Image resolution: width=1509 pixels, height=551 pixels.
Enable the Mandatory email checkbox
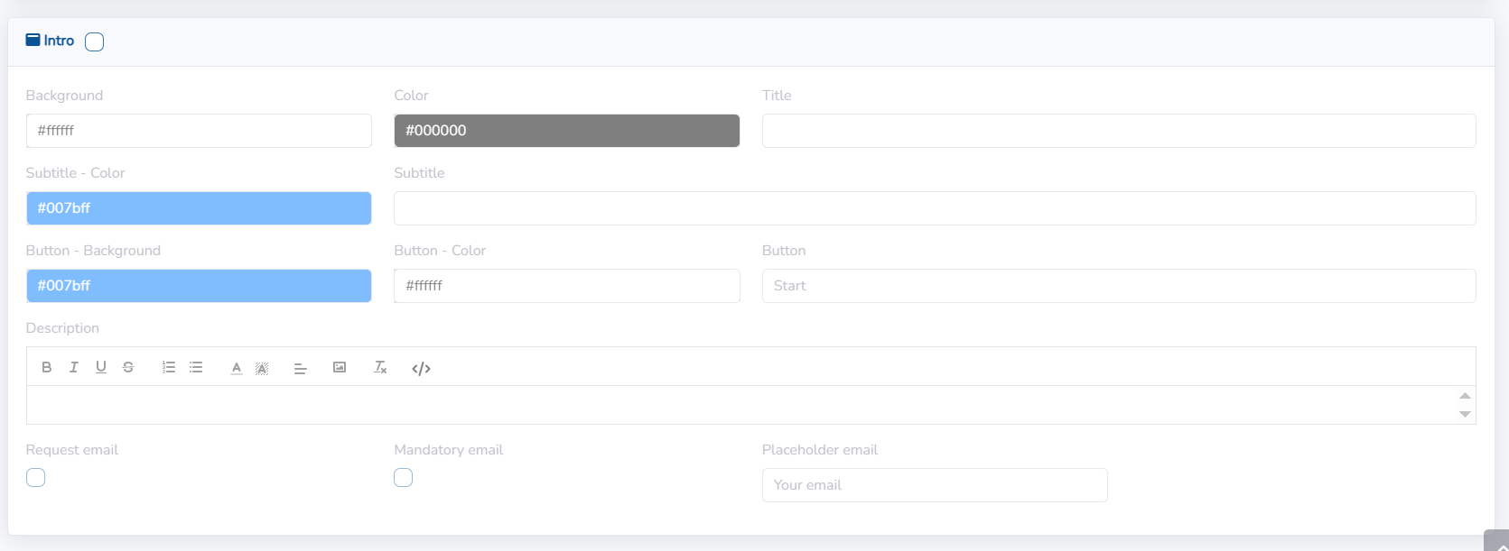click(404, 478)
